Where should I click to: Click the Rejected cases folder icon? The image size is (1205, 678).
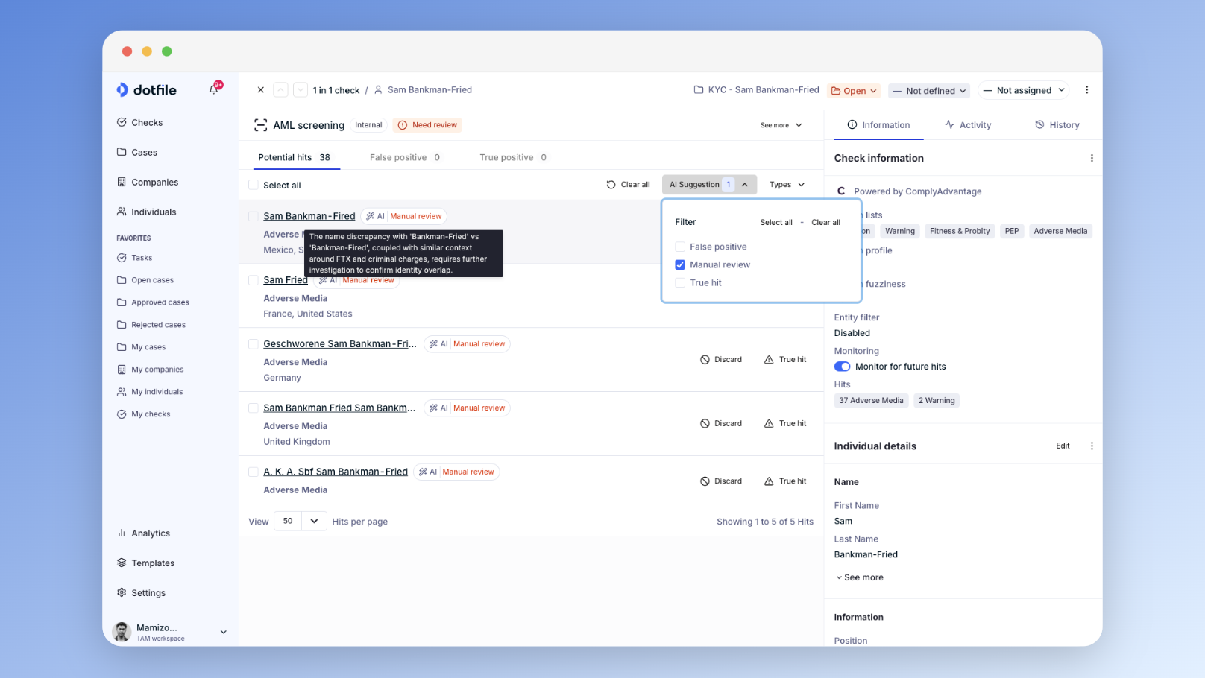(x=122, y=325)
